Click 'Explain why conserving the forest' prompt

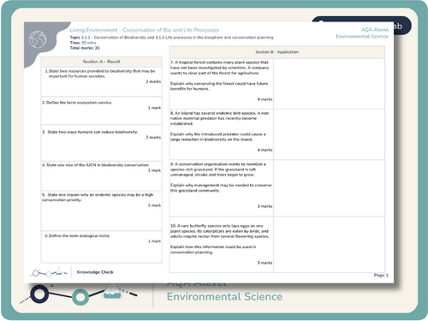219,86
